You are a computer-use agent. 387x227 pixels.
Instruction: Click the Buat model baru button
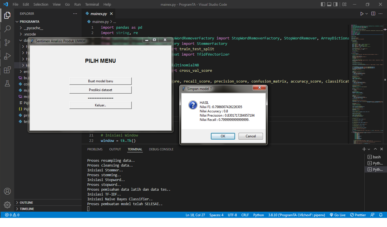tap(100, 81)
